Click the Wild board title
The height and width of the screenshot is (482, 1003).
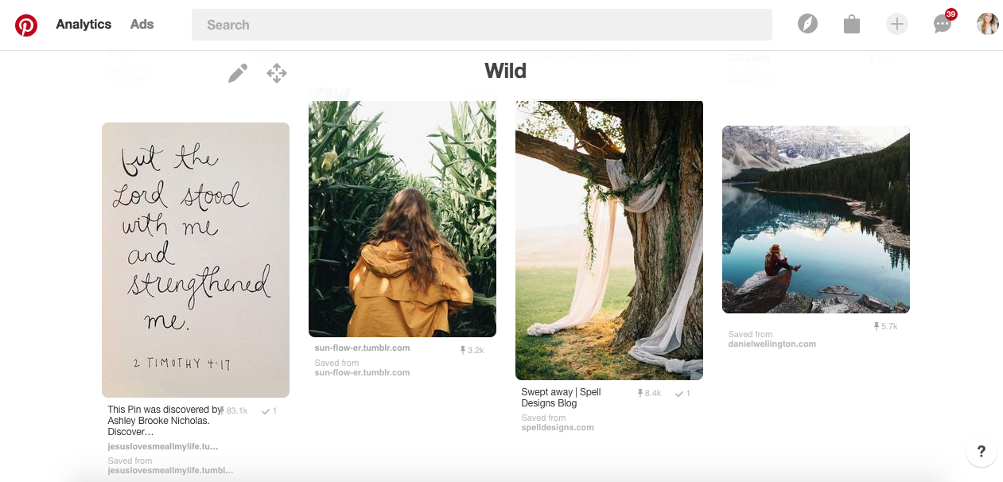tap(506, 71)
